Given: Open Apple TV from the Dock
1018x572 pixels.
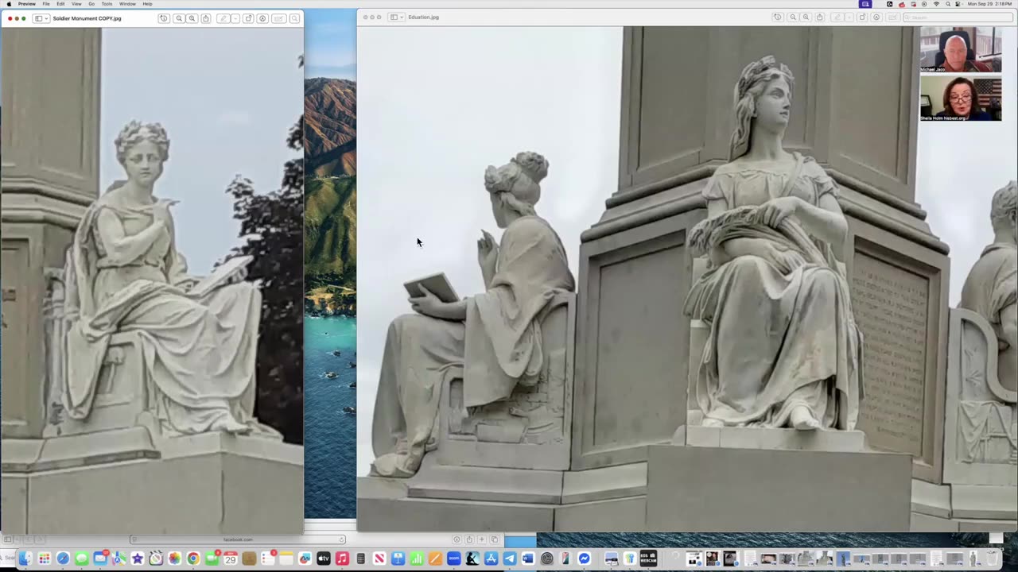Looking at the screenshot, I should point(324,559).
